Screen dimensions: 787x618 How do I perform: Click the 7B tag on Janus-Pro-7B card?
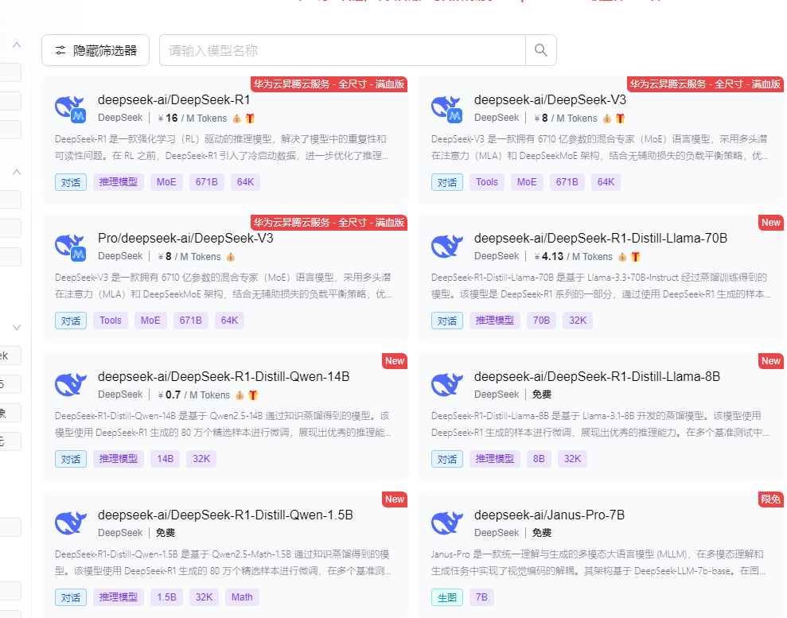482,597
